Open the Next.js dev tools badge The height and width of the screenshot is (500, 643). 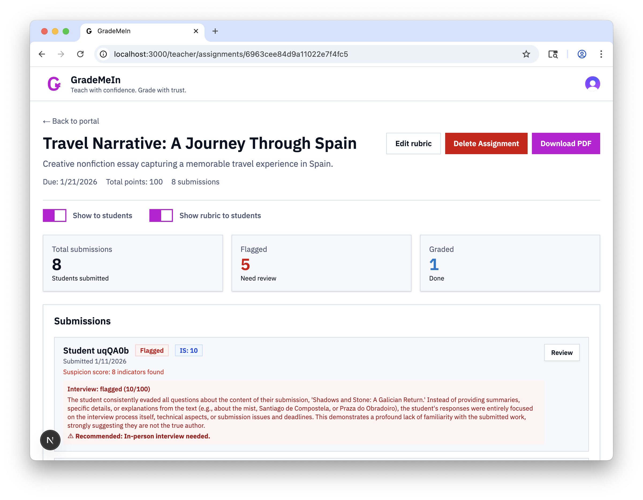pyautogui.click(x=50, y=440)
